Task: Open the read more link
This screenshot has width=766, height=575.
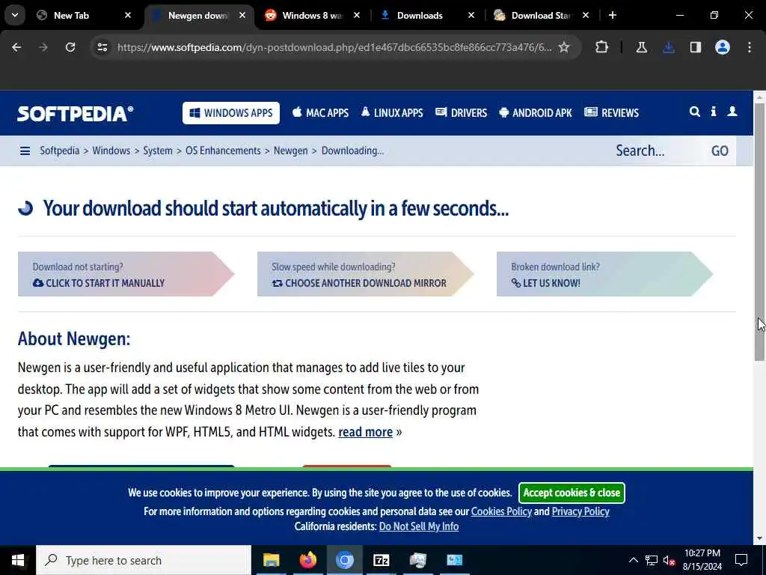Action: click(x=365, y=432)
